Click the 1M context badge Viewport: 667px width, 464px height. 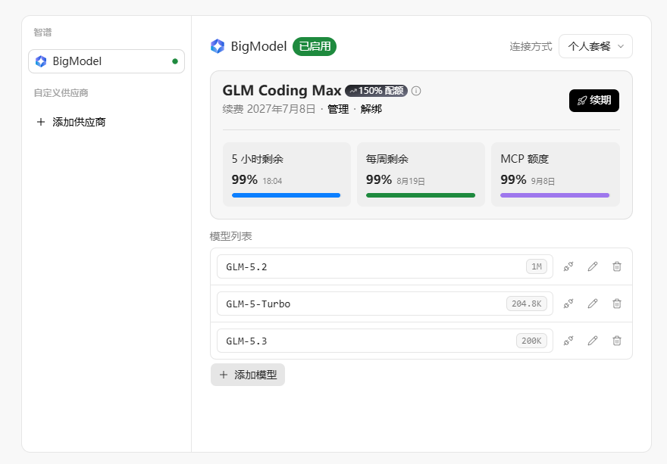click(x=537, y=266)
